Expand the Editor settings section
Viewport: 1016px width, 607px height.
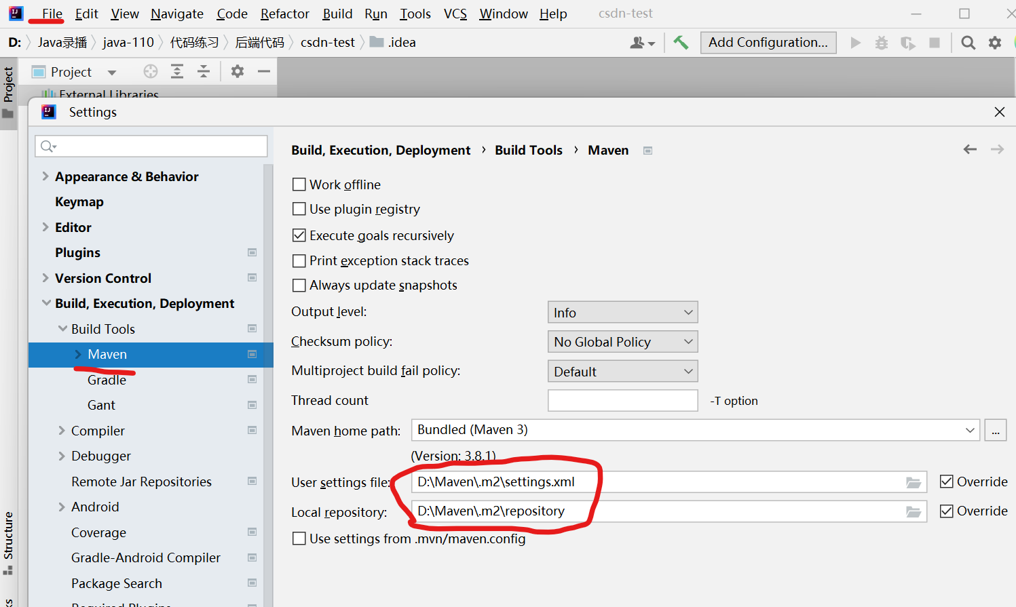point(45,227)
